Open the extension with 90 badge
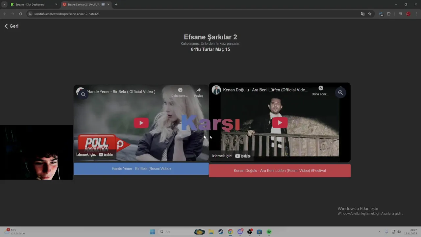 (381, 14)
